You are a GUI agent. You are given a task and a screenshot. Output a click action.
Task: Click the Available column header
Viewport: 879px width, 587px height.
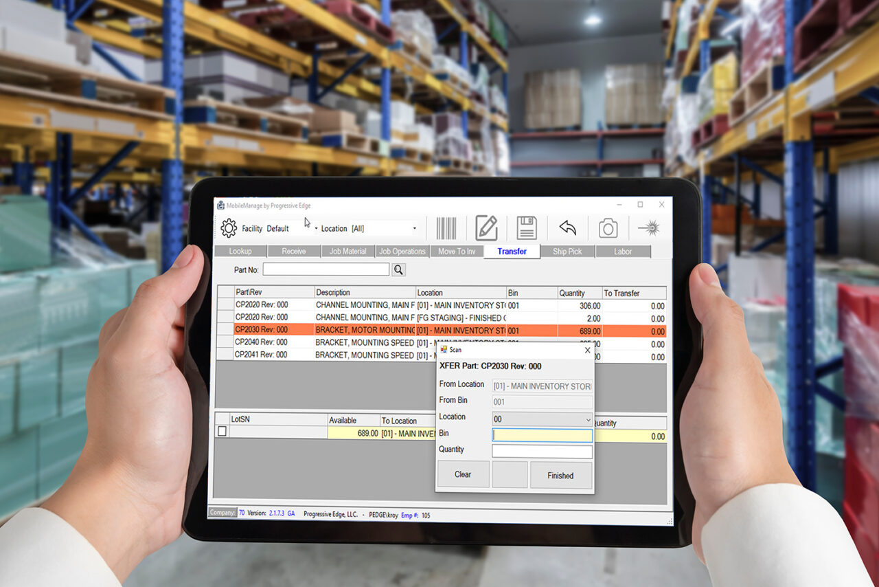(x=354, y=420)
